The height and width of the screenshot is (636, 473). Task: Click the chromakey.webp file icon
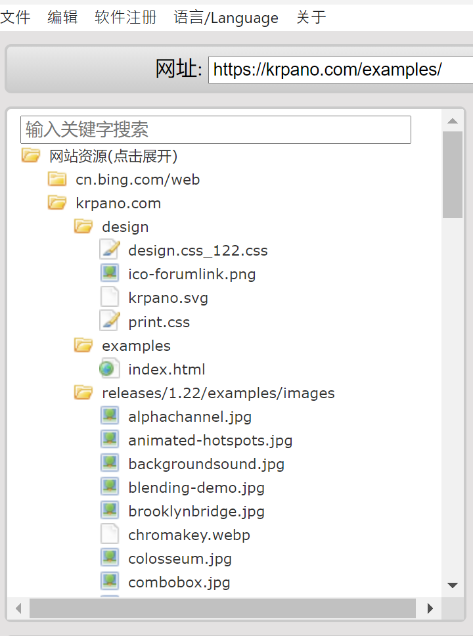pyautogui.click(x=110, y=535)
